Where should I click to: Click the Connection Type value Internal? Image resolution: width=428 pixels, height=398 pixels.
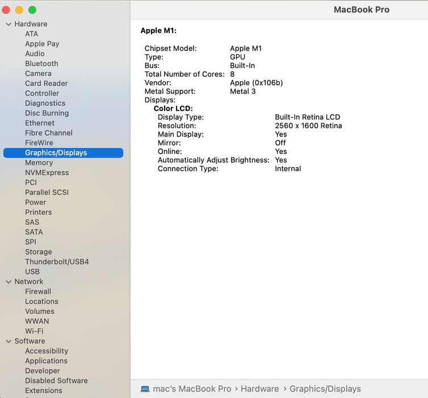pyautogui.click(x=288, y=169)
